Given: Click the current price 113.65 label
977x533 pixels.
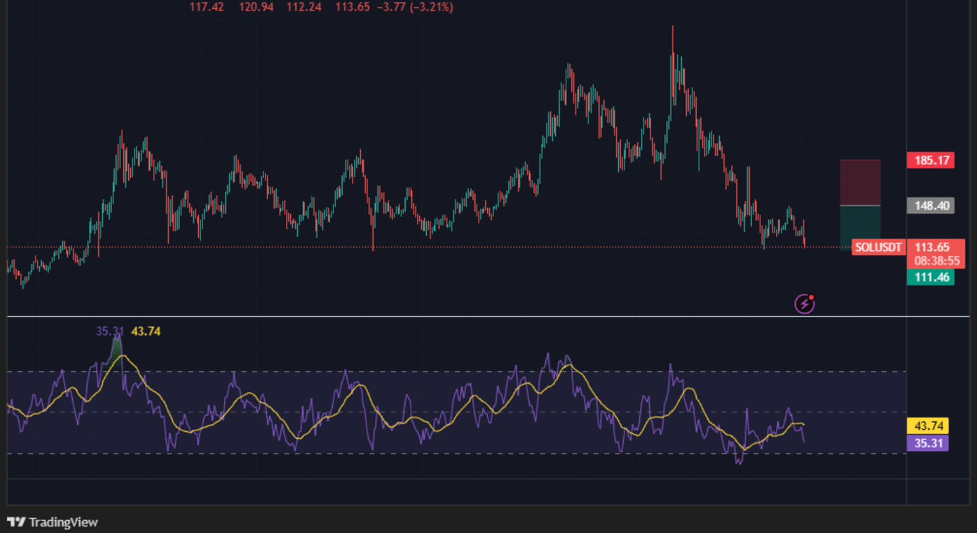Looking at the screenshot, I should tap(932, 247).
